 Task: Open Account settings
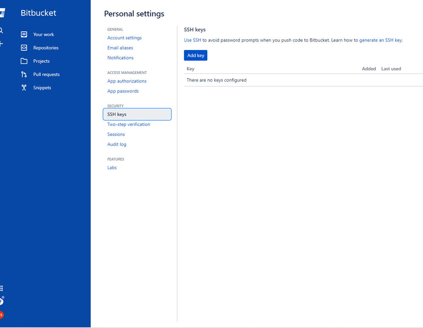[124, 38]
